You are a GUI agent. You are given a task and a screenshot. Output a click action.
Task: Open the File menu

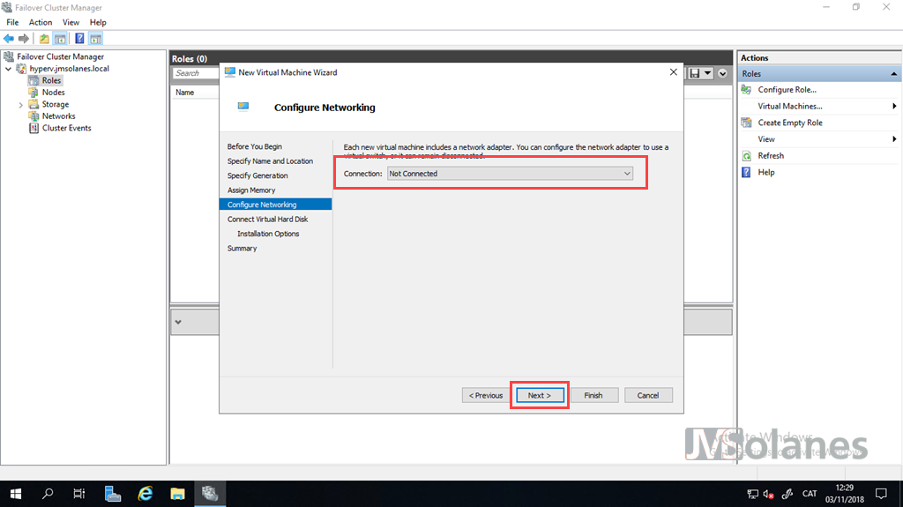pyautogui.click(x=12, y=22)
